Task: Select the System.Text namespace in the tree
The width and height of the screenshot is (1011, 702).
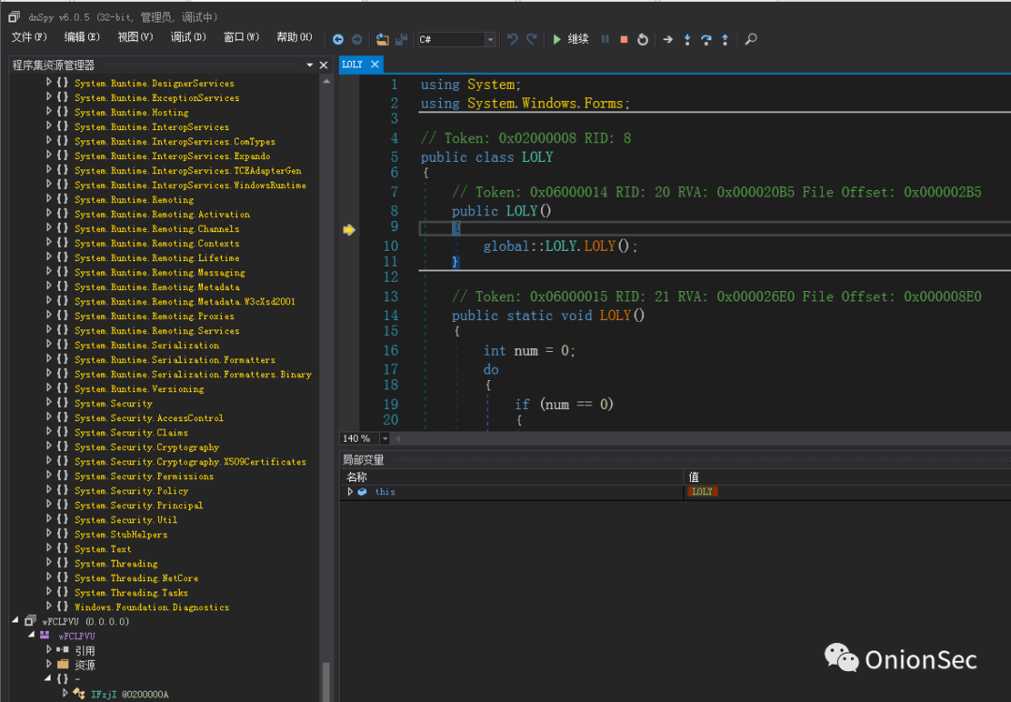Action: pyautogui.click(x=103, y=548)
